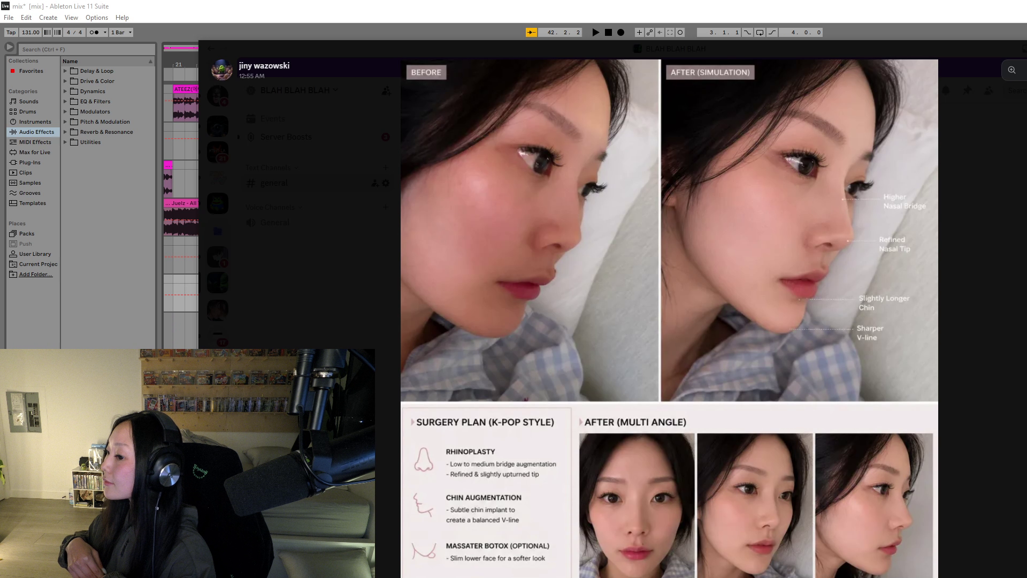Select the Max for Live category icon
The height and width of the screenshot is (578, 1027).
click(13, 153)
